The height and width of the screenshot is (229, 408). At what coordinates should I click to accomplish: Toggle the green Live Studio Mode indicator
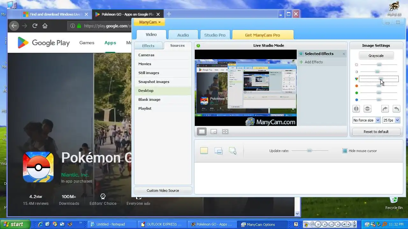tap(198, 45)
